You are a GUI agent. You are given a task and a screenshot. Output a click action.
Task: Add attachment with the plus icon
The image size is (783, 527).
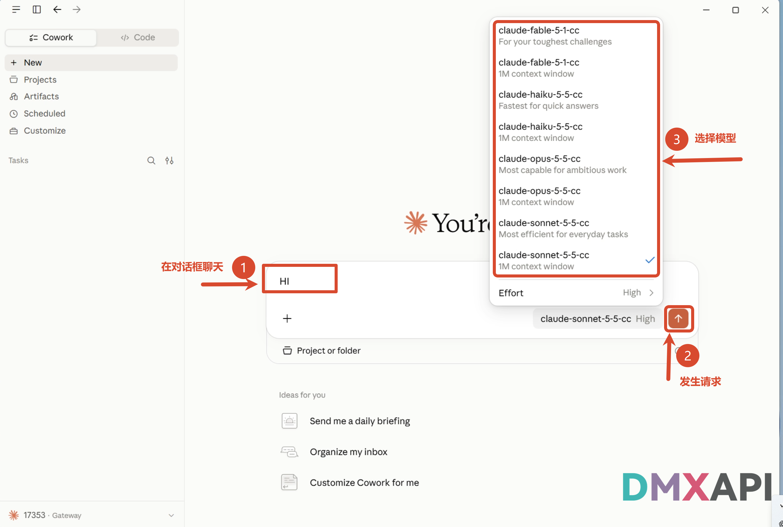(x=287, y=319)
